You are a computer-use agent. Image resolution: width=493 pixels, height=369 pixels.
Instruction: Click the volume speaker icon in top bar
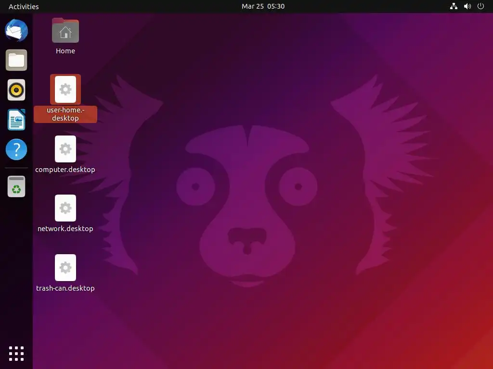[x=467, y=6]
